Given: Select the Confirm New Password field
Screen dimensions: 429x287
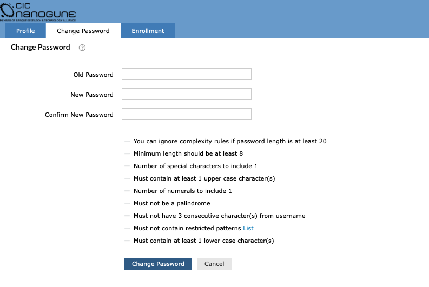Looking at the screenshot, I should [x=186, y=115].
